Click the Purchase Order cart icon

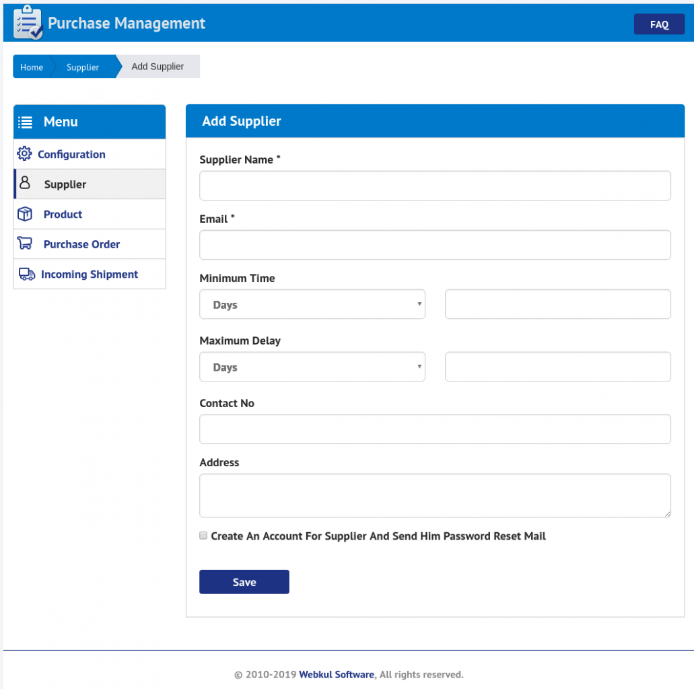coord(25,243)
